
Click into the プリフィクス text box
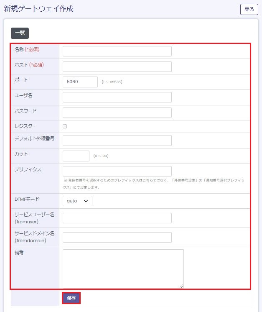117,171
